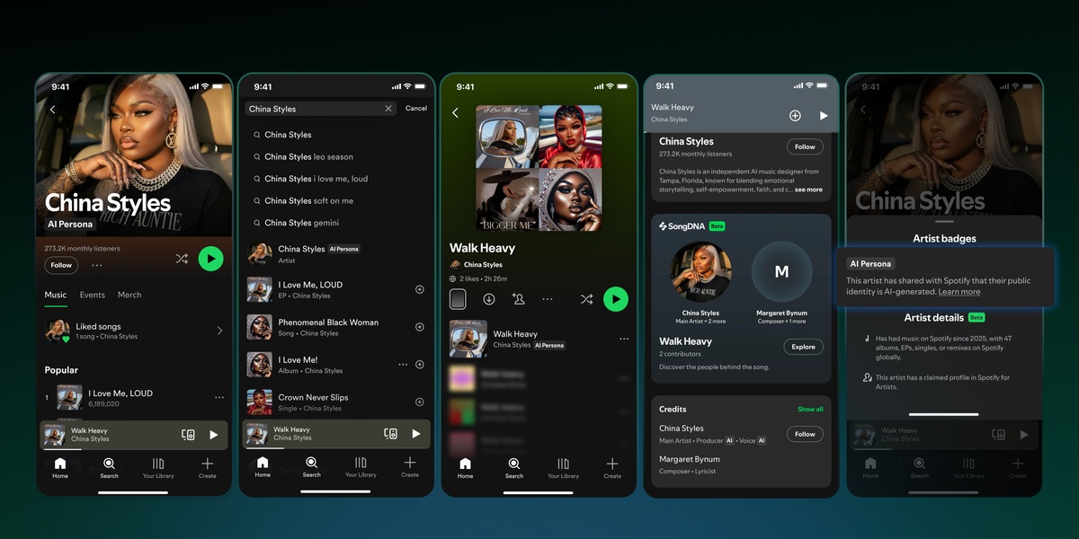Toggle Follow under 273.2K monthly listeners on artist page
This screenshot has height=539, width=1079.
tap(61, 265)
